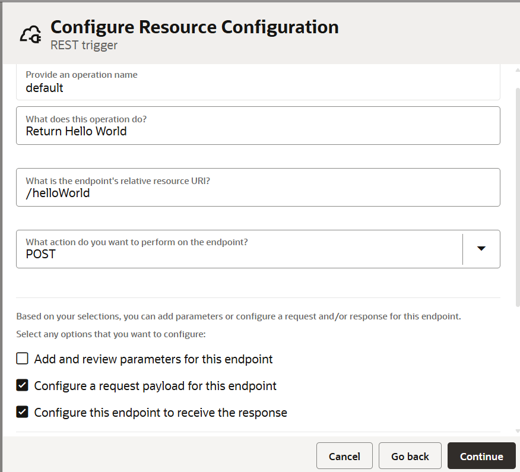Click the Go back button
The image size is (520, 472).
click(x=410, y=456)
